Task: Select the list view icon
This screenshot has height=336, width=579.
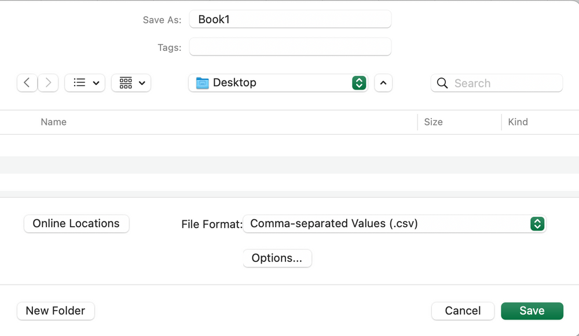Action: (x=79, y=83)
